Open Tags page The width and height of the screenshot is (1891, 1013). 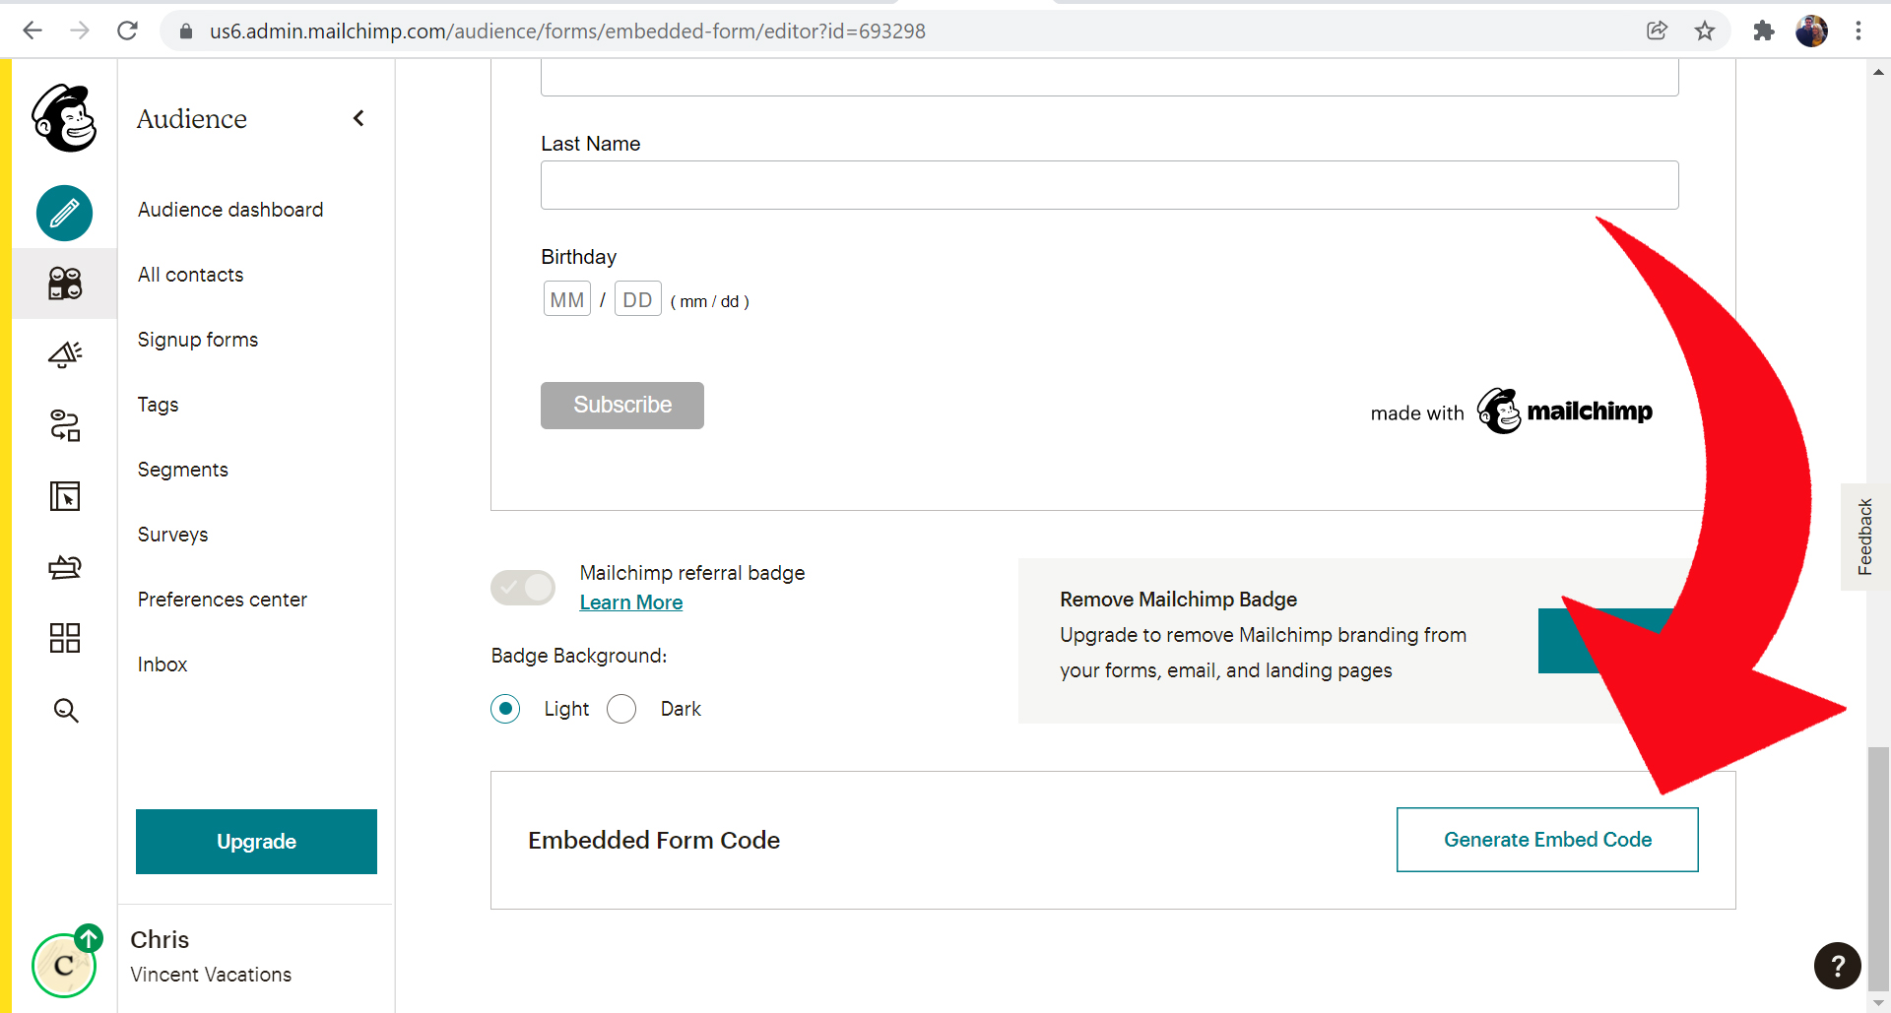pos(158,405)
